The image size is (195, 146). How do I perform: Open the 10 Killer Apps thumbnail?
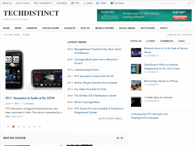[136, 102]
